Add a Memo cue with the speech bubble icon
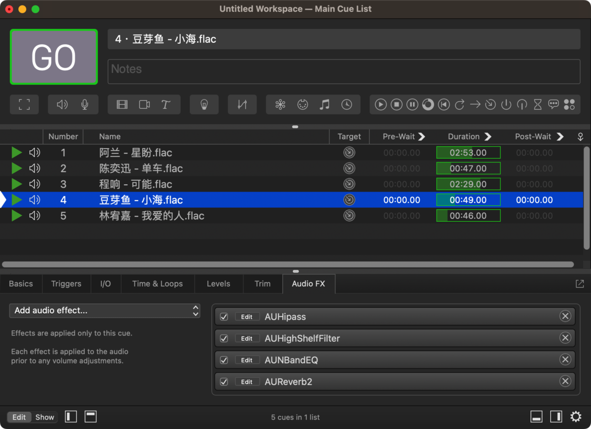This screenshot has width=591, height=429. [x=554, y=104]
